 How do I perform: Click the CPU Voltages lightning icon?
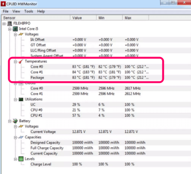click(21, 34)
